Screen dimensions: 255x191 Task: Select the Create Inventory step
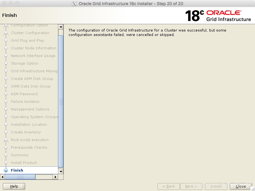(x=26, y=132)
